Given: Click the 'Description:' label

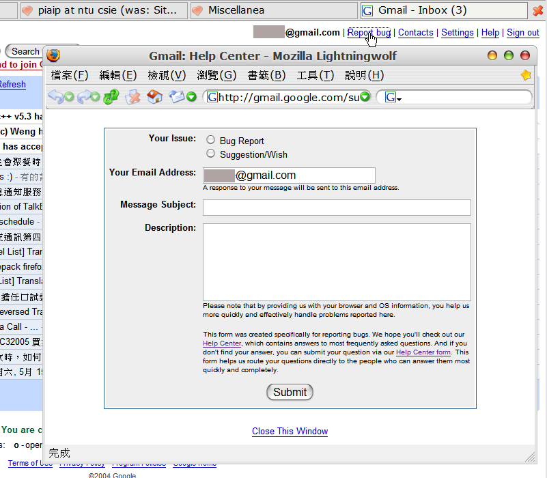Looking at the screenshot, I should tap(170, 228).
